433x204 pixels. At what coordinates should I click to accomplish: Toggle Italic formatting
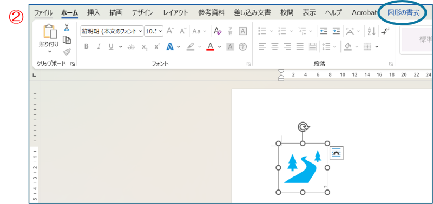(x=99, y=47)
